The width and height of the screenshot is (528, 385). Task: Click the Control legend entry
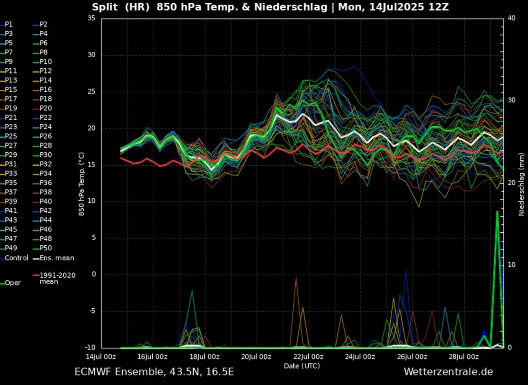(16, 258)
